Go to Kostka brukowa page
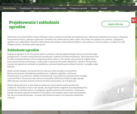 click(59, 8)
